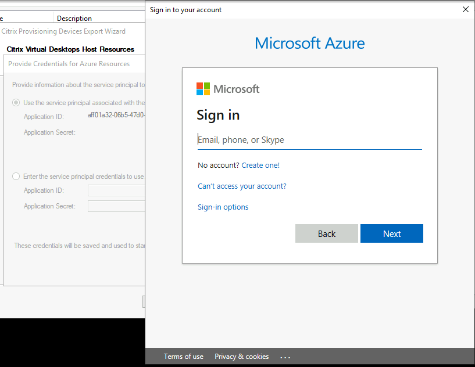
Task: Click the empty Application Secret textbox
Action: coord(116,206)
